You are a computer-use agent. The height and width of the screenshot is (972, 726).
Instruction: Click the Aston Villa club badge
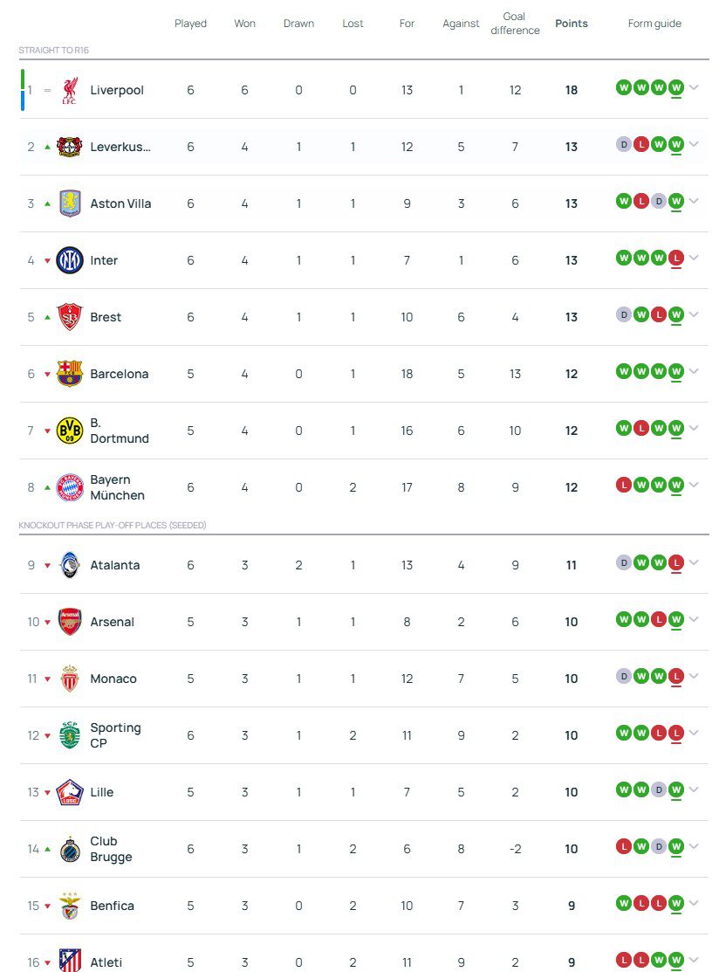(70, 203)
